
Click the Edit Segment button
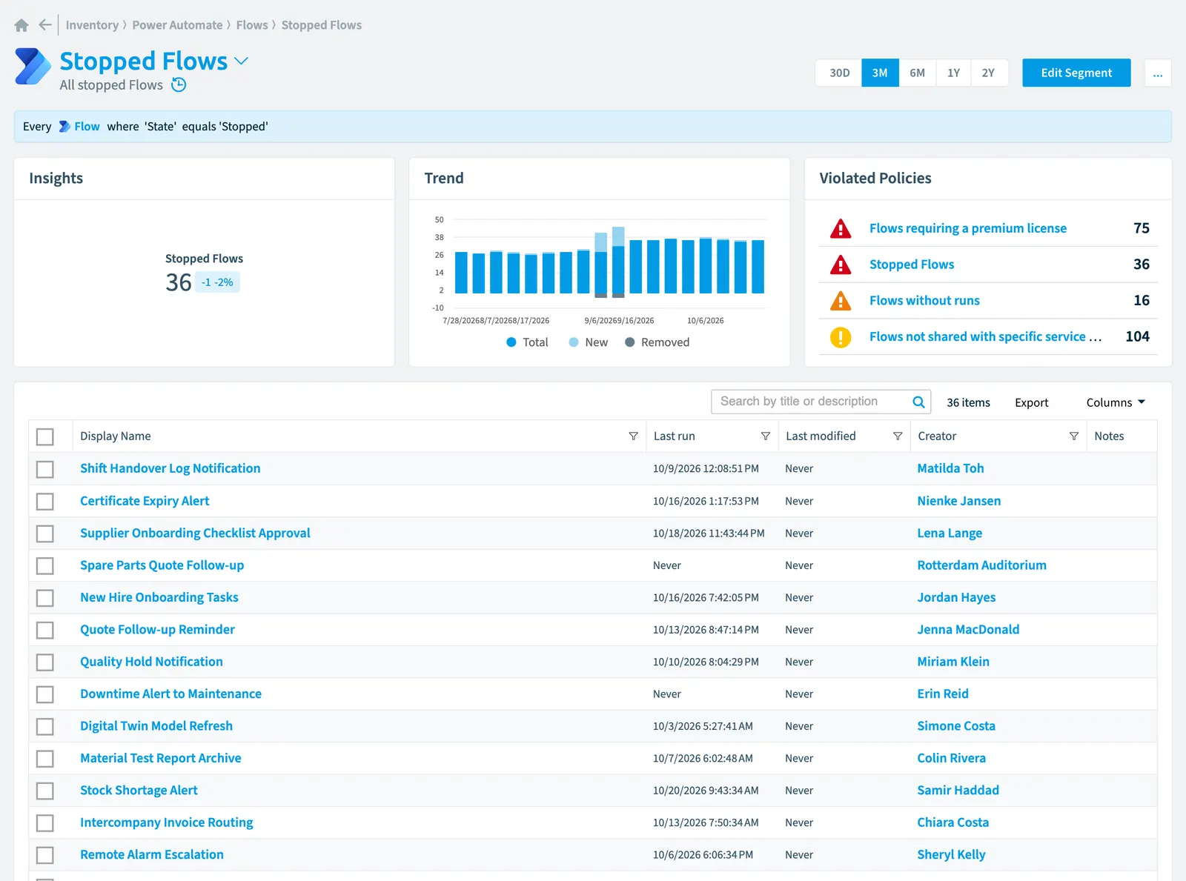(x=1076, y=73)
